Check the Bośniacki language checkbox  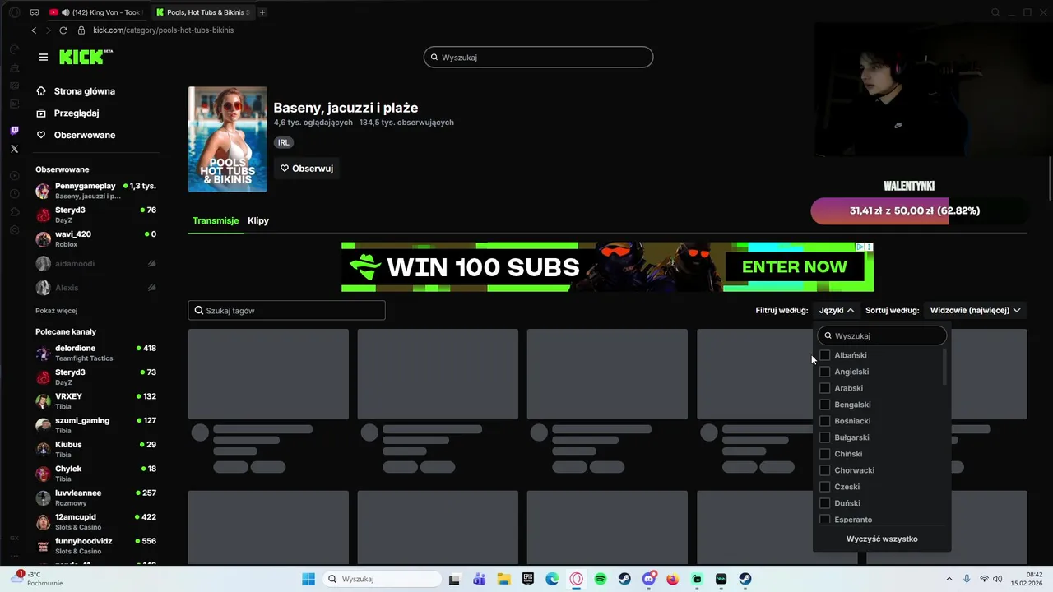(825, 421)
